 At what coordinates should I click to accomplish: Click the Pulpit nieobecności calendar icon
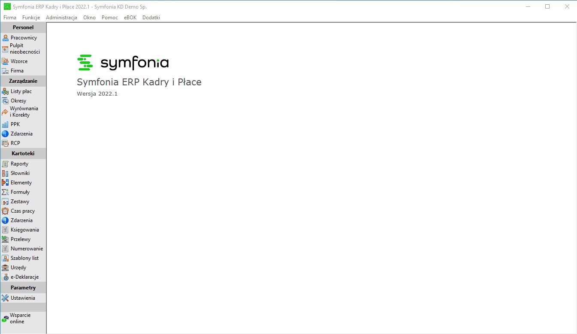tap(5, 49)
